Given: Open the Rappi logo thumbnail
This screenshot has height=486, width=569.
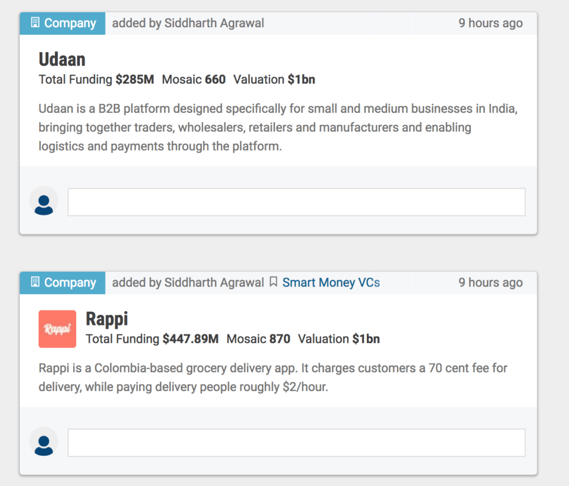Looking at the screenshot, I should click(x=57, y=329).
